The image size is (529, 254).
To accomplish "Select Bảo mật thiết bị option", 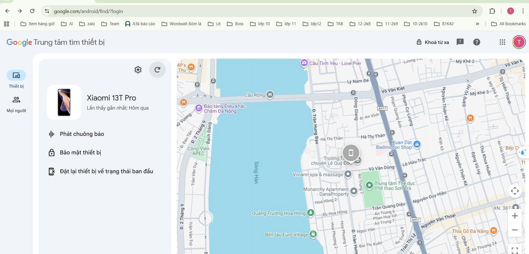I will coord(80,152).
